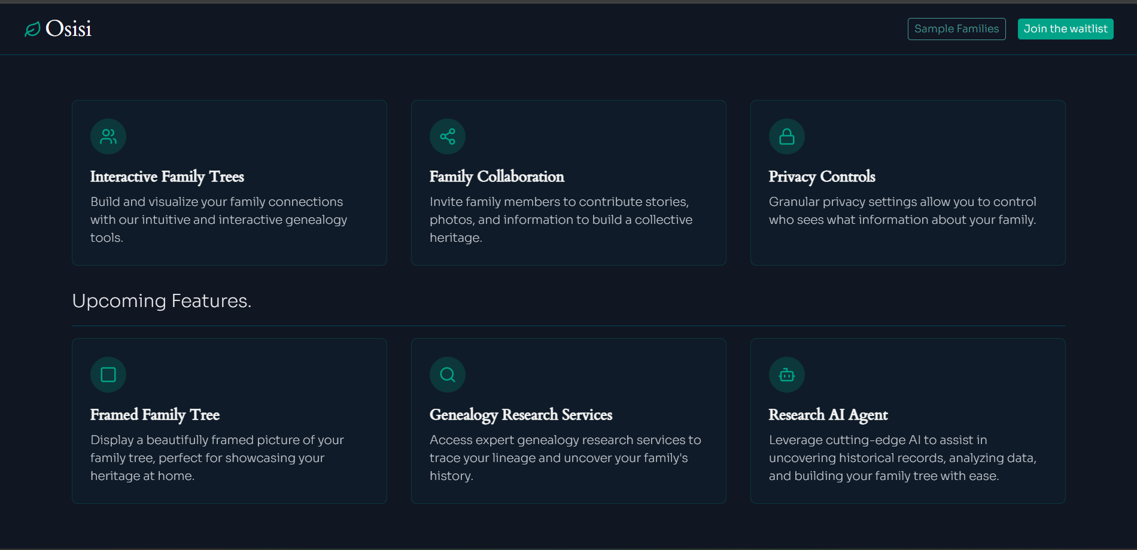Click the square frame icon above Framed Family Tree
1137x550 pixels.
[x=108, y=375]
